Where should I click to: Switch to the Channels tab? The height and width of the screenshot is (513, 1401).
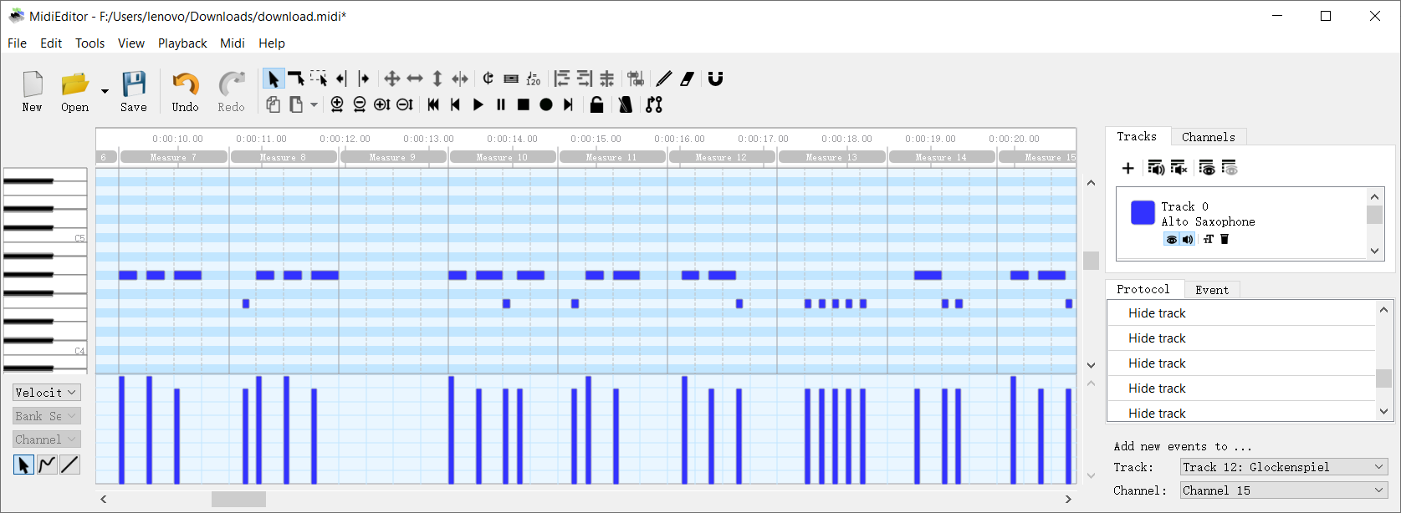point(1208,137)
